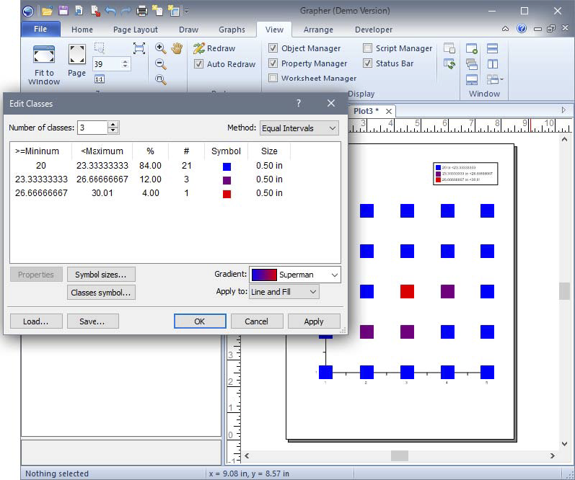
Task: Switch to the Draw ribbon tab
Action: coord(188,30)
